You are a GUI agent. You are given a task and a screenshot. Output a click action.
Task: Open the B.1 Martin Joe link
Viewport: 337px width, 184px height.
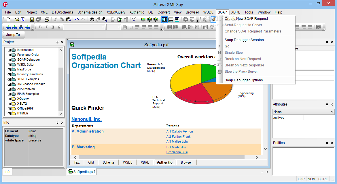click(x=176, y=147)
